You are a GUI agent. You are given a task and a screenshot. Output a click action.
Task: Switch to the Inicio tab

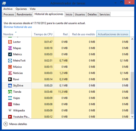[x=69, y=14]
